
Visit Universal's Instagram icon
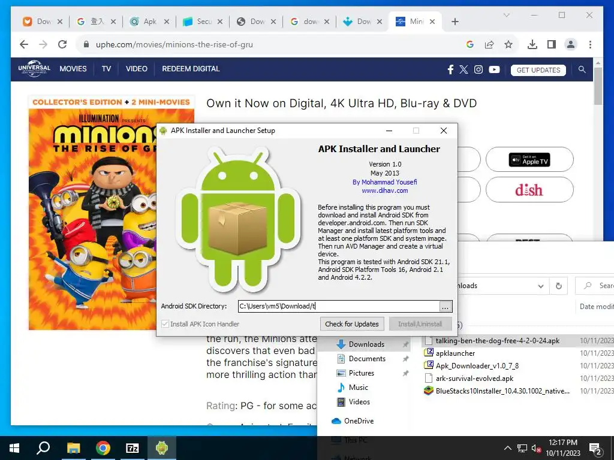(478, 69)
